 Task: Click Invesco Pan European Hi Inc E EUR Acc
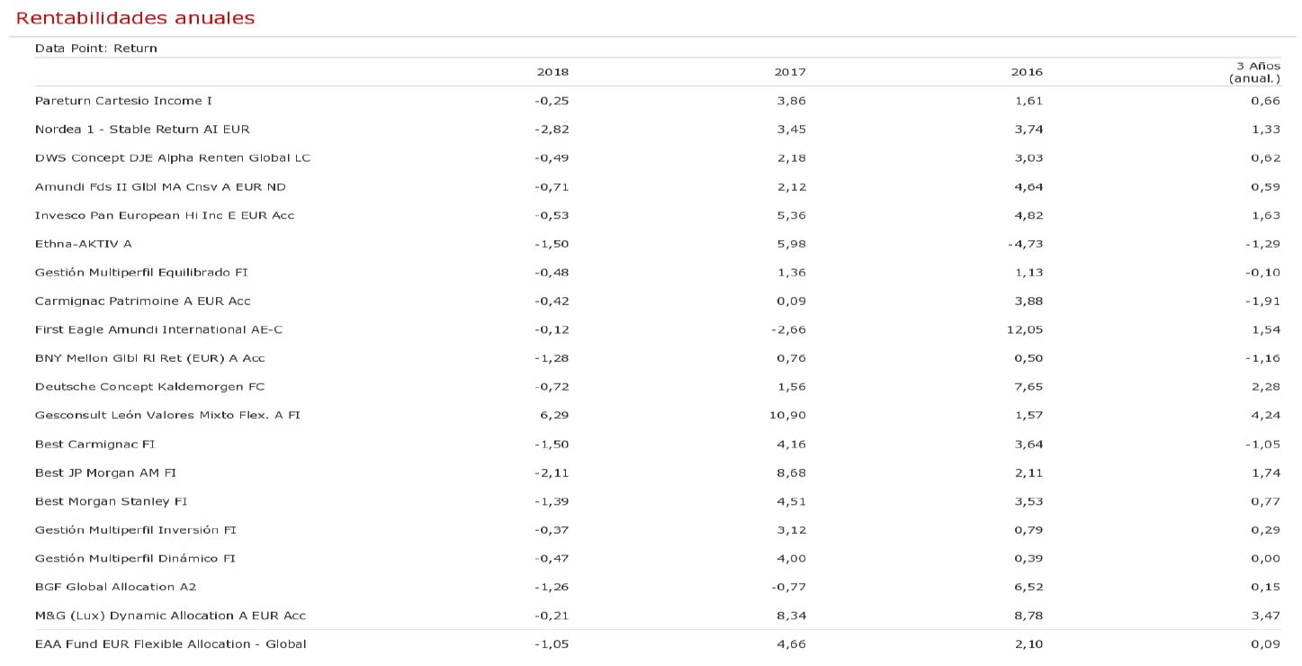[x=165, y=215]
